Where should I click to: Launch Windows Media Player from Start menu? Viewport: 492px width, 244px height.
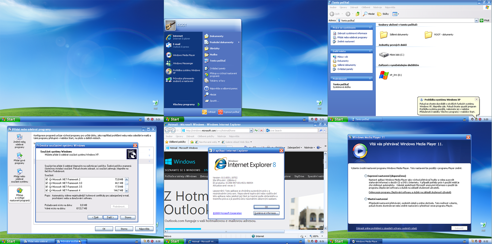183,55
